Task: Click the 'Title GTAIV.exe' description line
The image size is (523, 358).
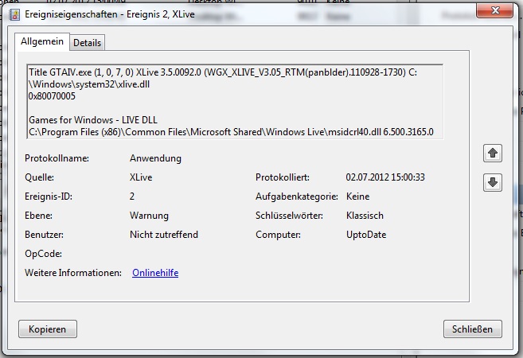Action: pyautogui.click(x=223, y=72)
